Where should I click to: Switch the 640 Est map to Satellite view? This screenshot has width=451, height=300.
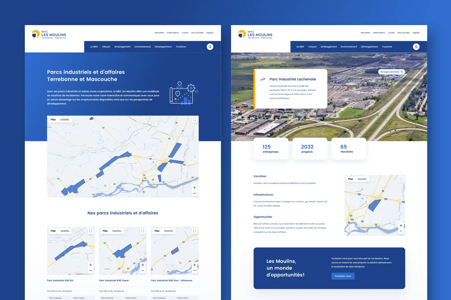(x=65, y=231)
